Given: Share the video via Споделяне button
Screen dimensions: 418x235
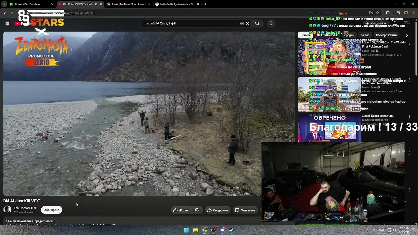Looking at the screenshot, I should point(217,210).
